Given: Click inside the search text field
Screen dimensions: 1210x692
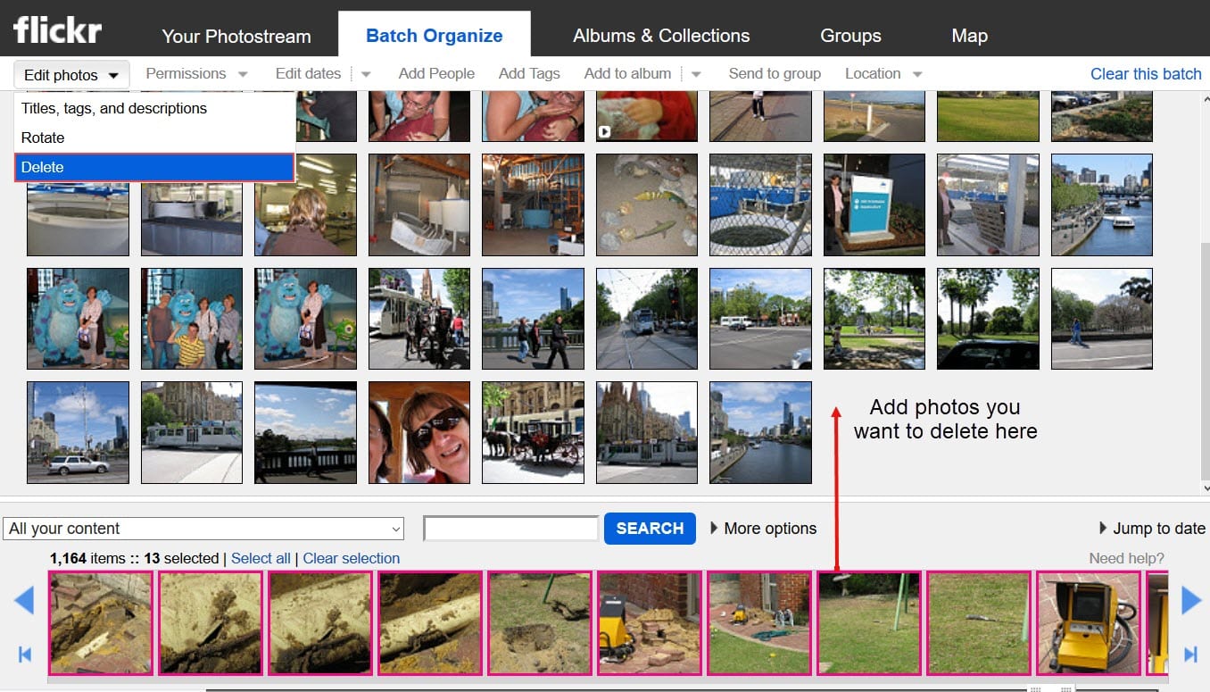Looking at the screenshot, I should point(510,528).
